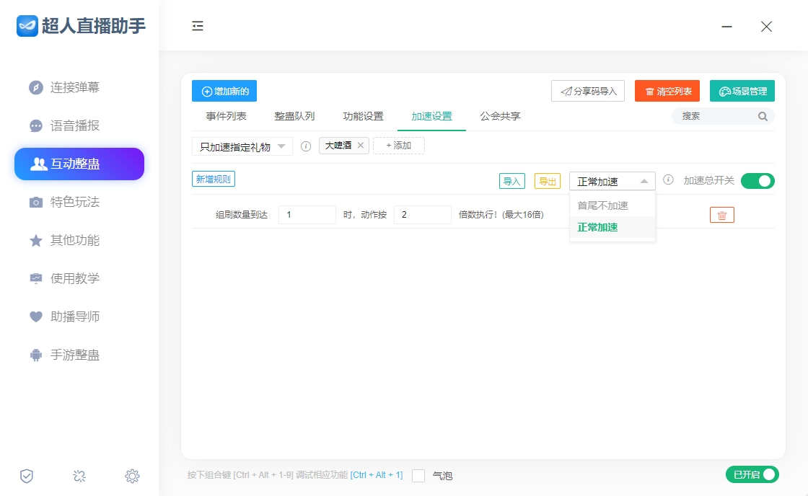
Task: Click the 新增规则 button
Action: [214, 179]
